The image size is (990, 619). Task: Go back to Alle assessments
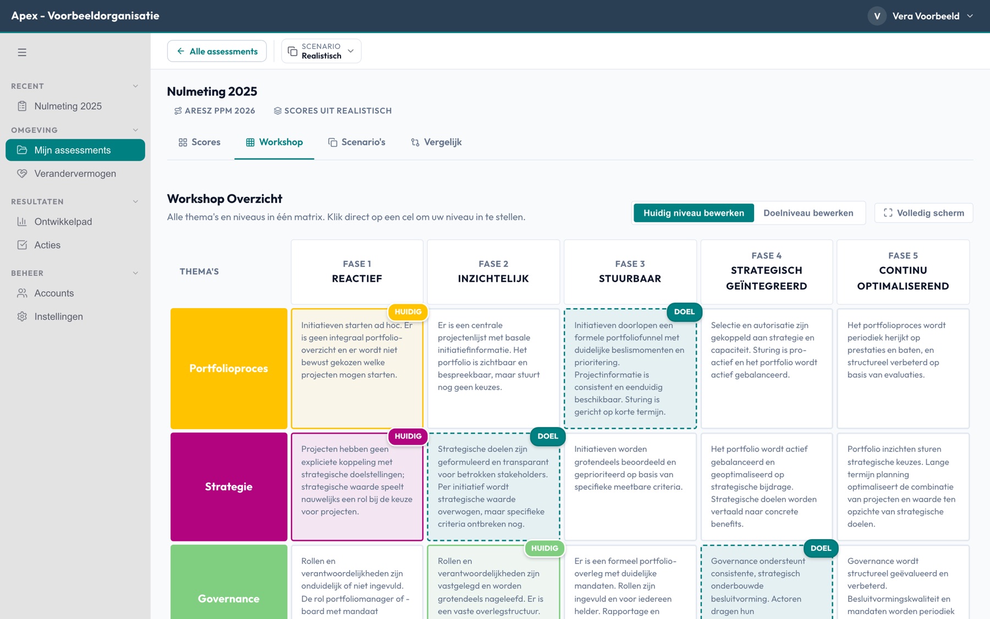[x=217, y=51]
